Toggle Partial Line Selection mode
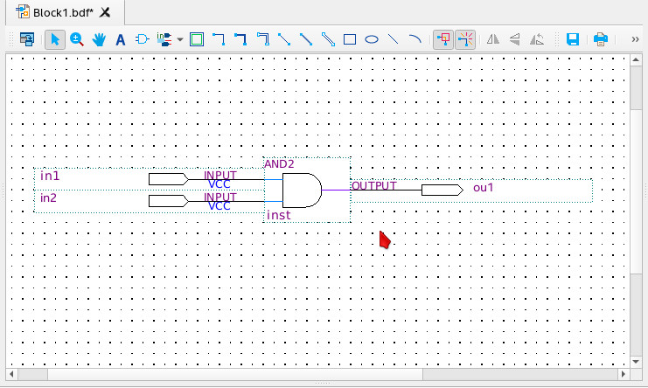The height and width of the screenshot is (388, 648). [x=465, y=39]
